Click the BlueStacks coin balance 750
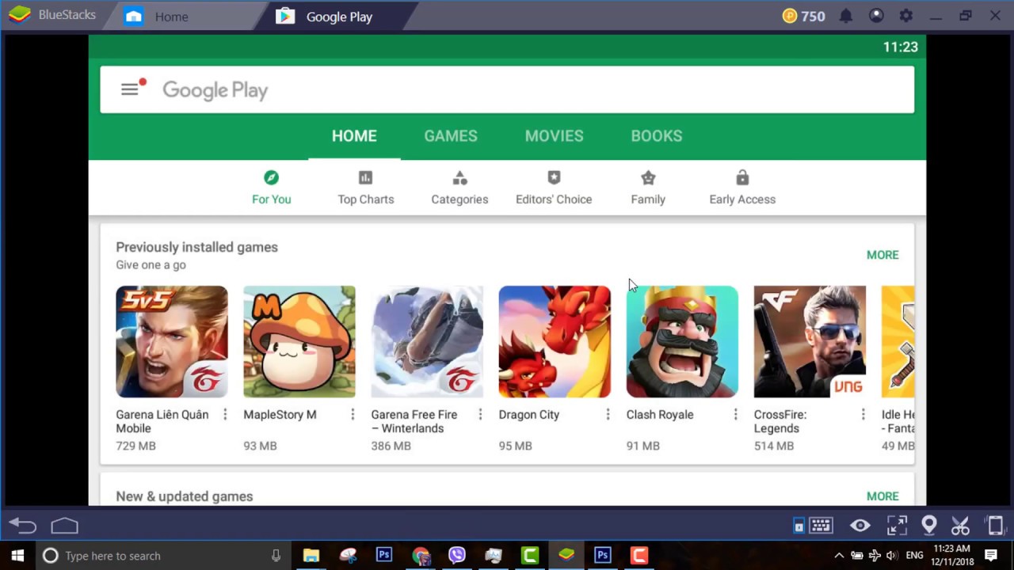The width and height of the screenshot is (1014, 570). click(x=804, y=16)
